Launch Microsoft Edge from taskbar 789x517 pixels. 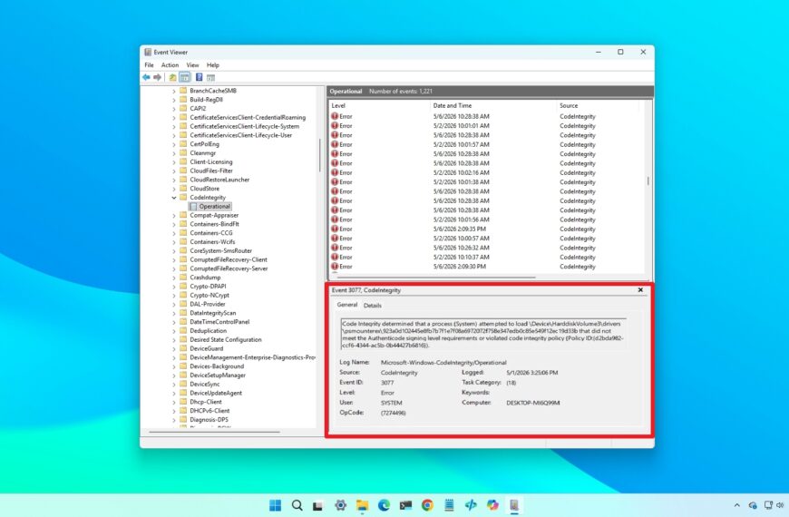(x=384, y=505)
